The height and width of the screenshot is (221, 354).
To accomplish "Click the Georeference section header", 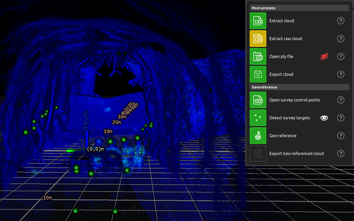I will (x=299, y=87).
